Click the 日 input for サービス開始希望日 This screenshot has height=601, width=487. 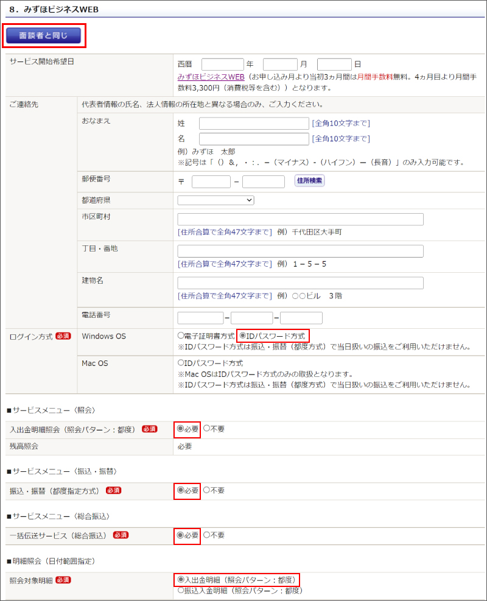(334, 65)
